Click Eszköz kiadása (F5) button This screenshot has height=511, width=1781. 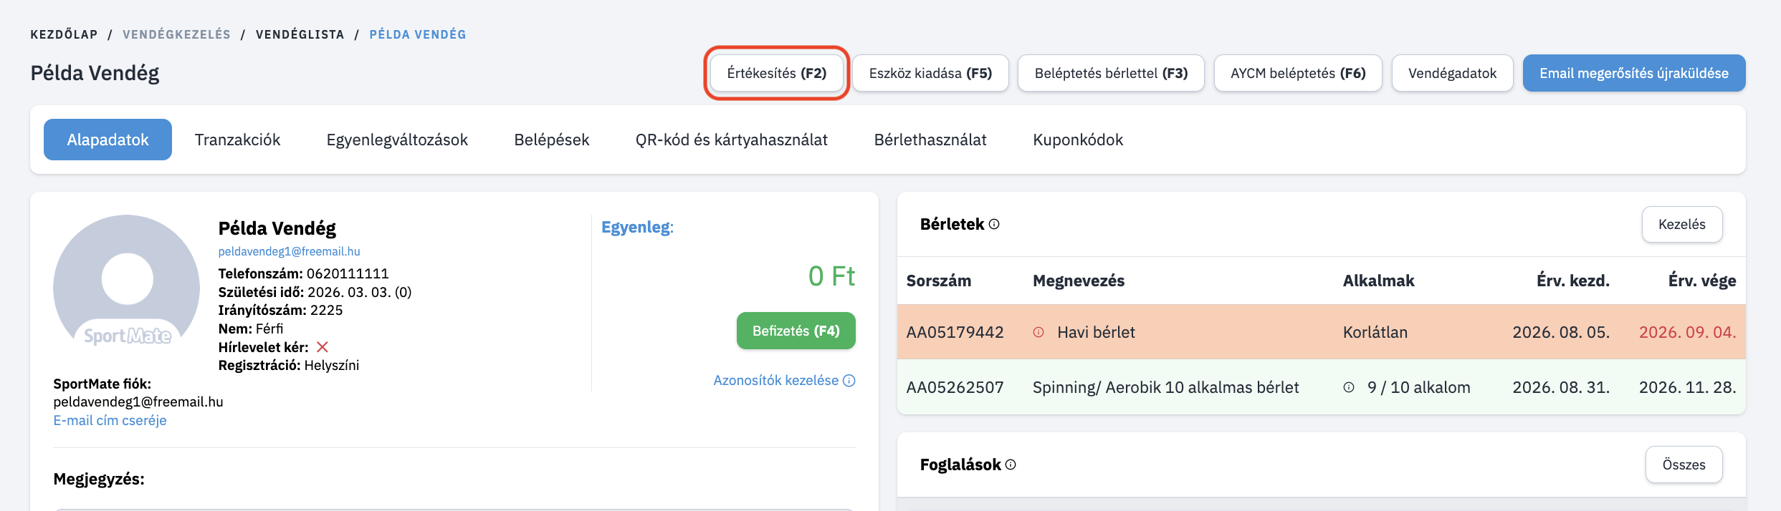pos(930,73)
